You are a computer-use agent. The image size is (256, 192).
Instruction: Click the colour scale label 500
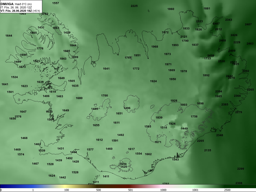pos(99,190)
